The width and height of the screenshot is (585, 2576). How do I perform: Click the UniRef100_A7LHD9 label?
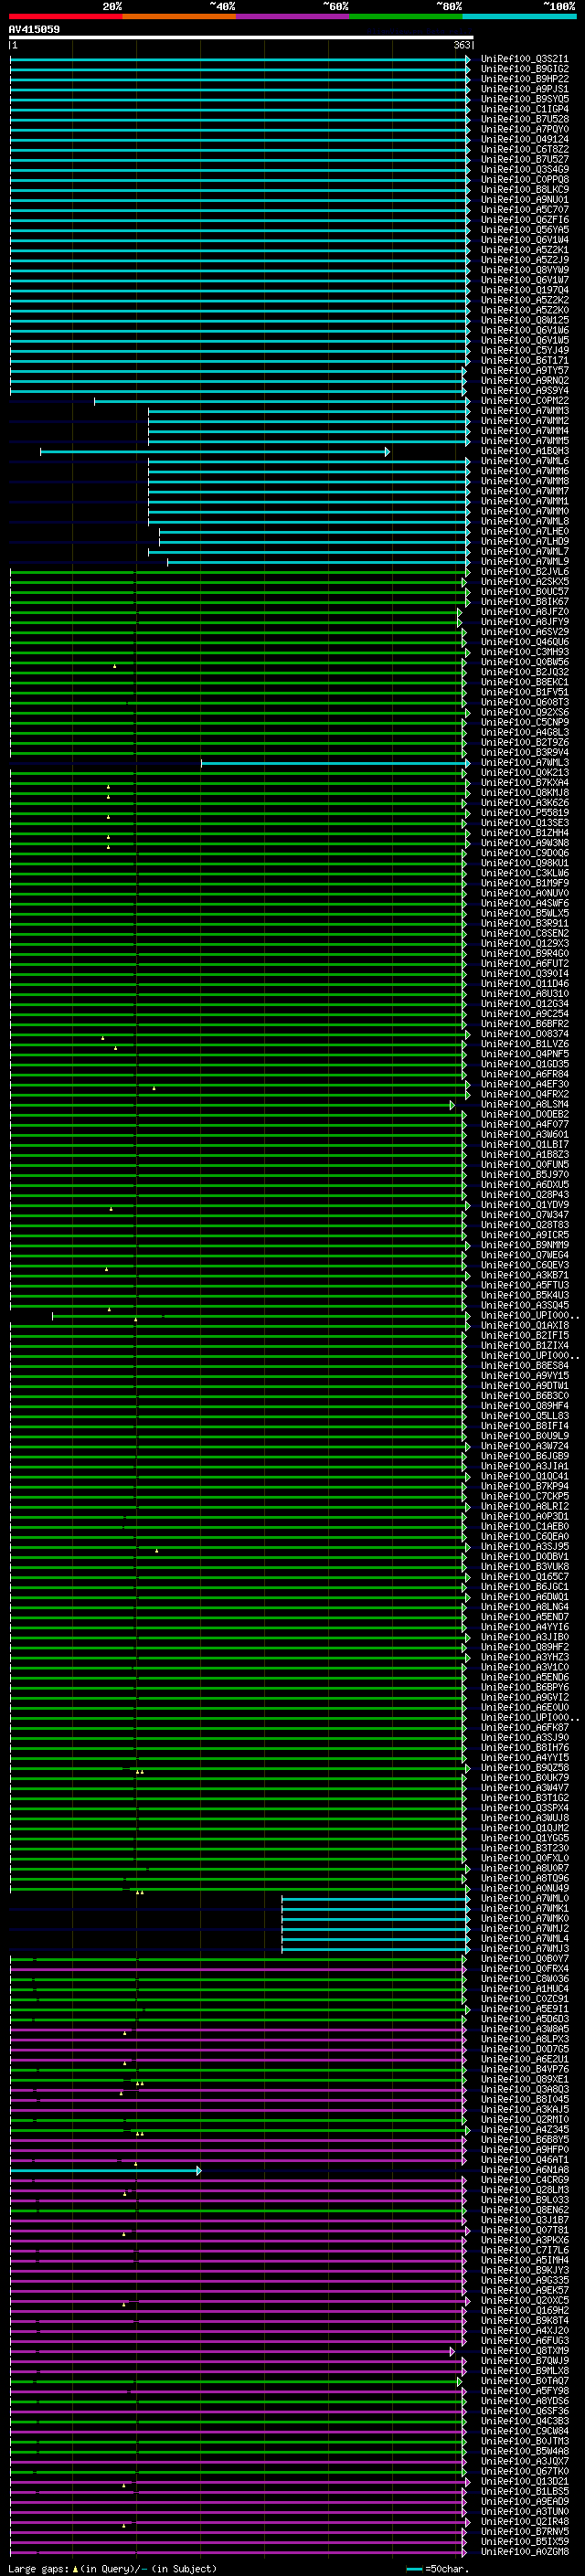point(525,541)
